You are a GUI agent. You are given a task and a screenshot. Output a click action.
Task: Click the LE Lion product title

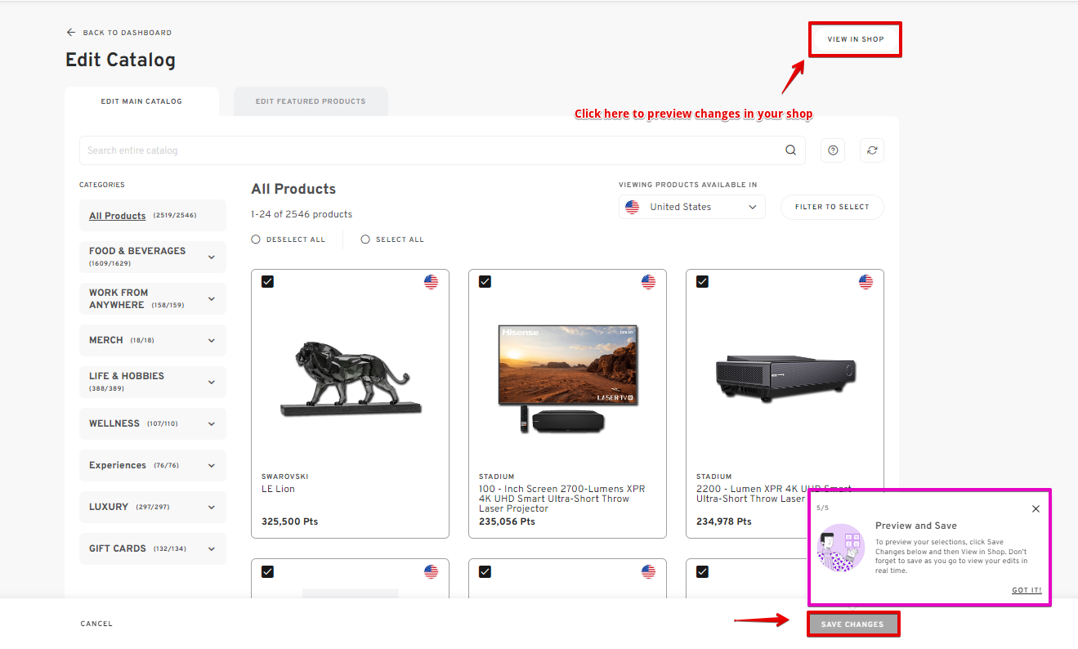278,489
